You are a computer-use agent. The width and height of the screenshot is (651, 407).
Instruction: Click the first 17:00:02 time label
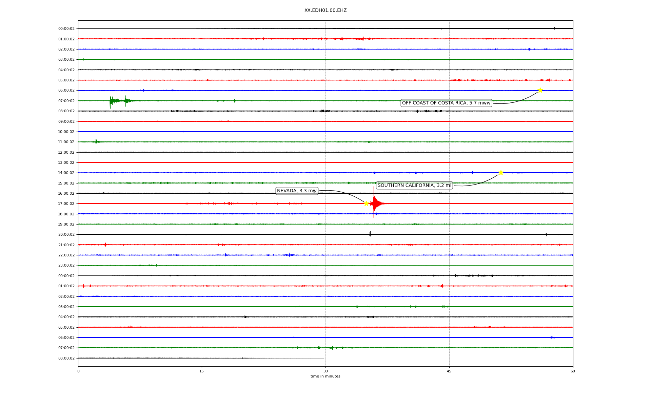pyautogui.click(x=66, y=204)
